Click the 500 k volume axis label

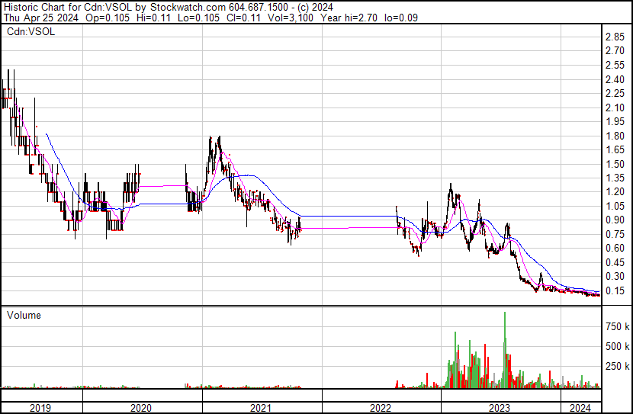(617, 347)
